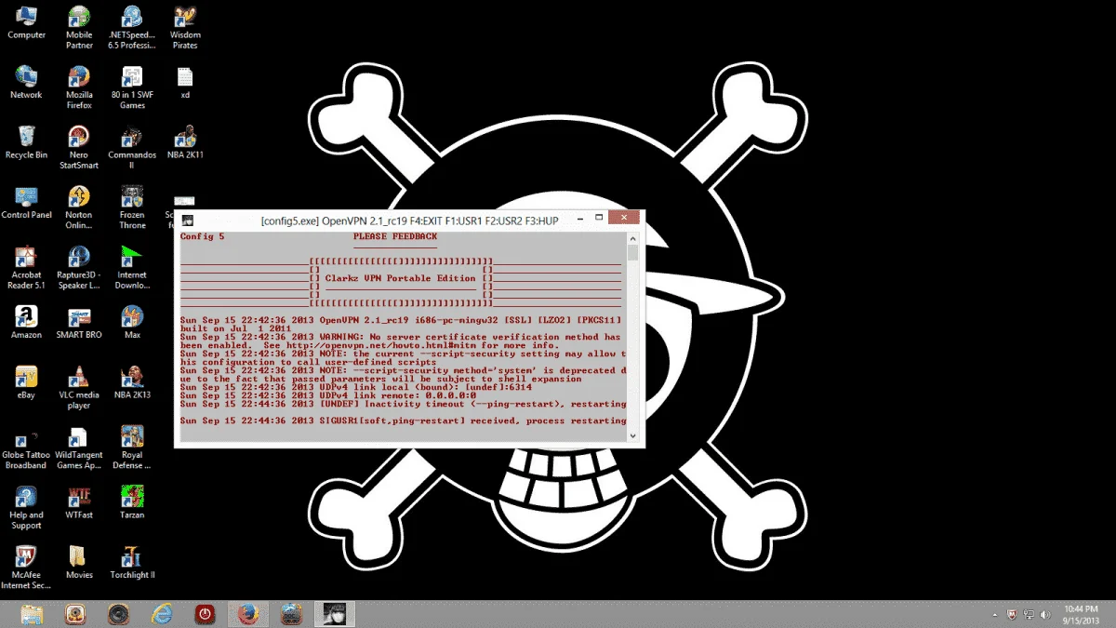This screenshot has height=628, width=1116.
Task: Select the NBA 2K13 desktop icon
Action: click(132, 381)
